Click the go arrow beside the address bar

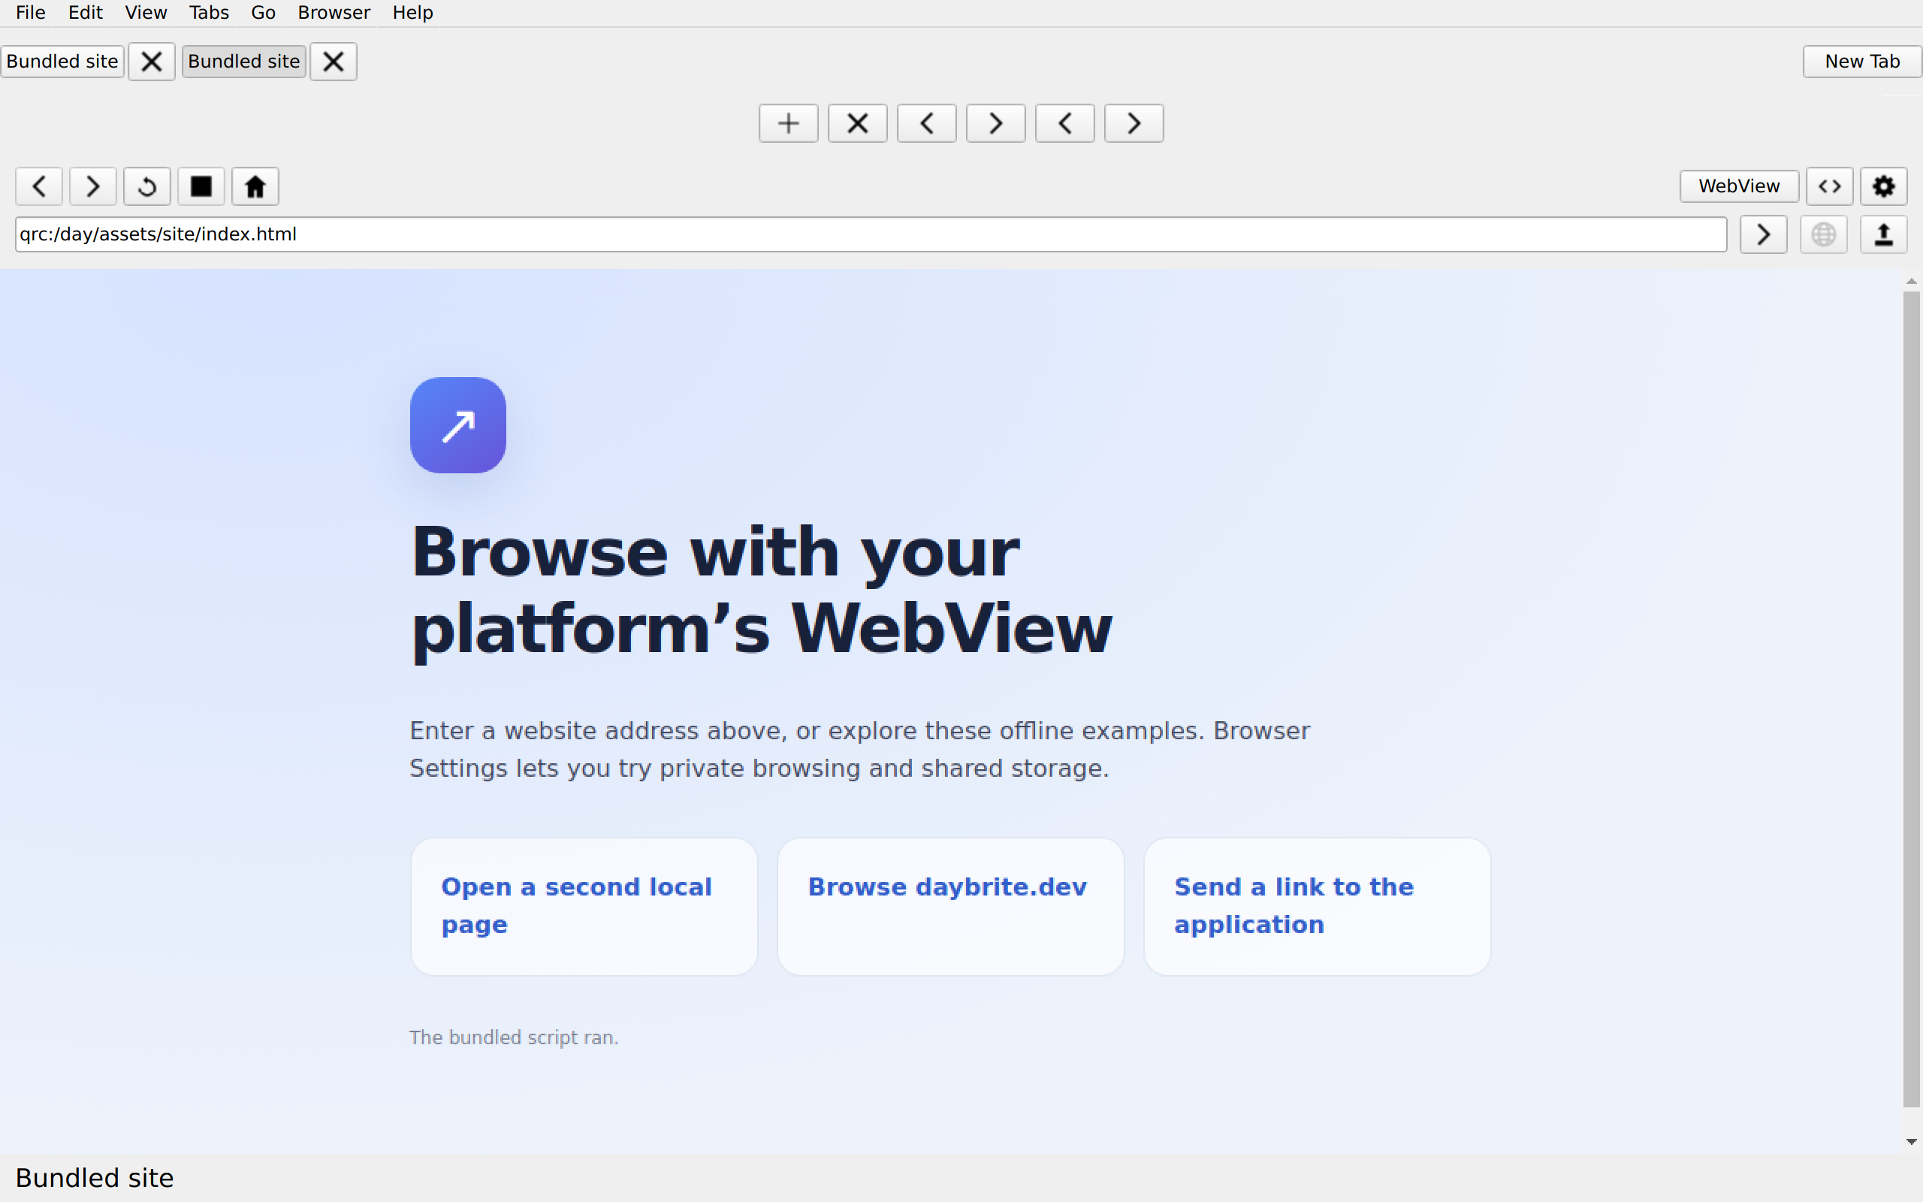[x=1763, y=234]
